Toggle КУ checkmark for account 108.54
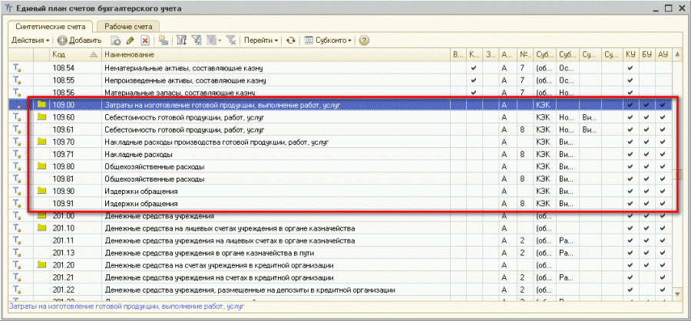 coord(630,67)
